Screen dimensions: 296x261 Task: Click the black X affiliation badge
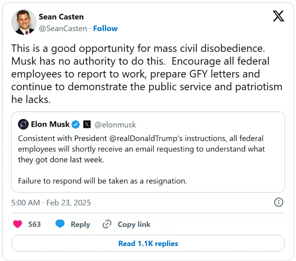click(x=87, y=124)
